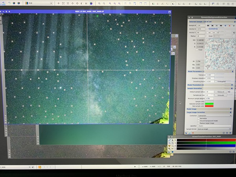The image size is (236, 177).
Task: Open the RGB channel selector in toolbar
Action: [x=39, y=3]
